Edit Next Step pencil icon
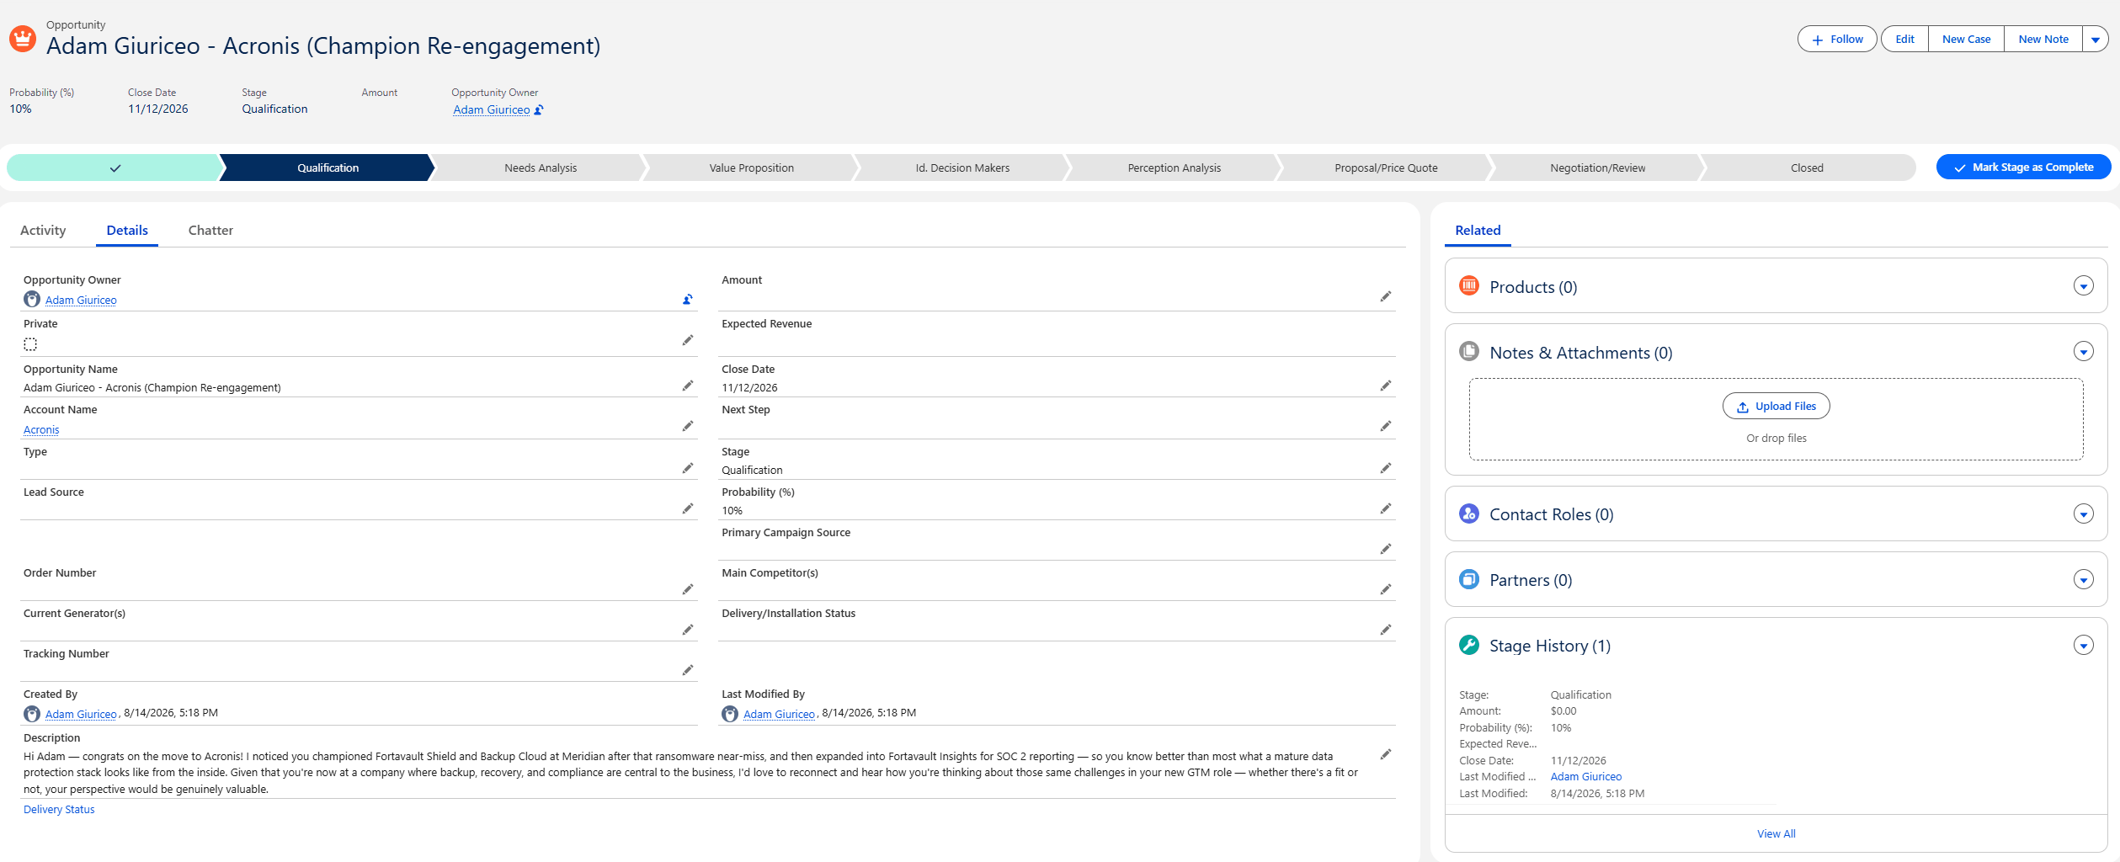The image size is (2120, 862). [1386, 426]
